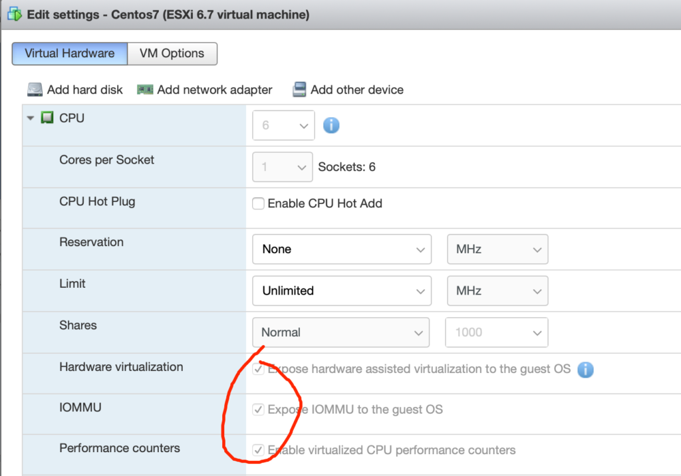Open the Reservation value dropdown showing None

(x=342, y=249)
